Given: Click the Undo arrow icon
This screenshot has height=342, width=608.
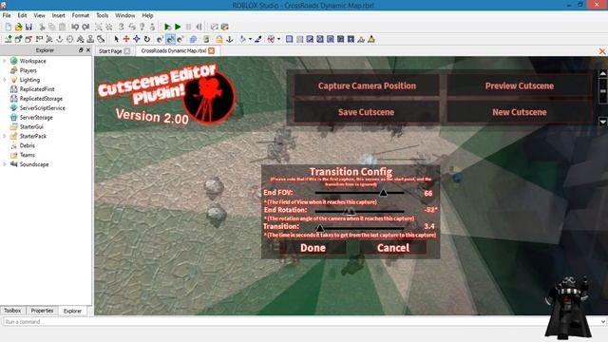Looking at the screenshot, I should click(x=75, y=27).
